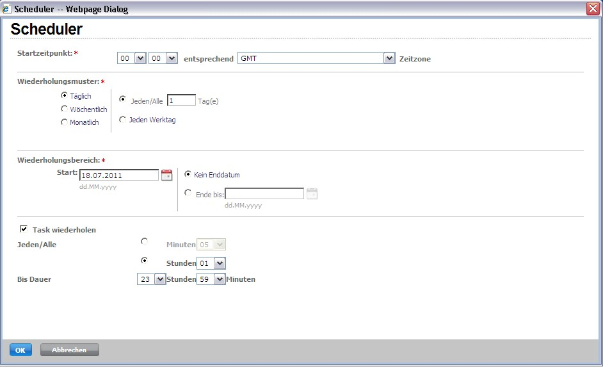Choose the Jeden/Alle Tag(e) radio button

(x=122, y=99)
